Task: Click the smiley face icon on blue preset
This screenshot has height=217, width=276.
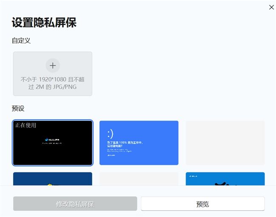Action: (x=110, y=134)
